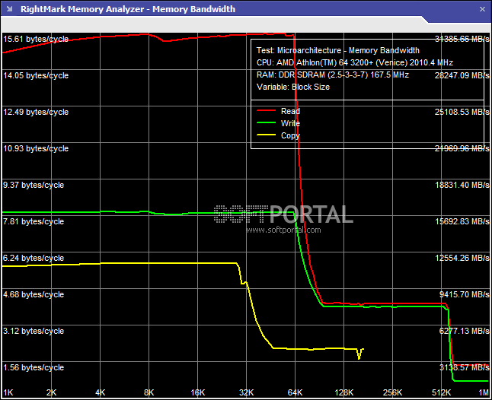Click the 21969.96 MB/s axis label
492x400 pixels.
[x=462, y=148]
